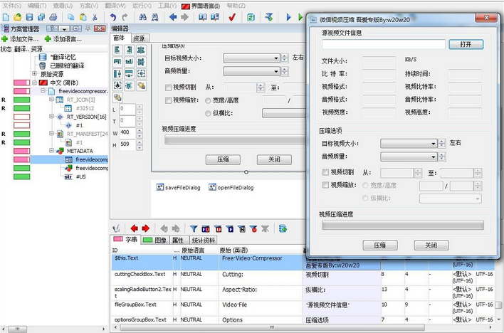Click the Cut scissors icon
504x333 pixels.
click(95, 17)
